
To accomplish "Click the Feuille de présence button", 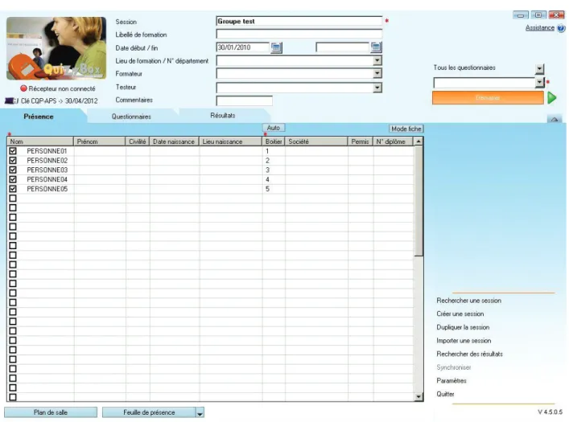I will (149, 412).
